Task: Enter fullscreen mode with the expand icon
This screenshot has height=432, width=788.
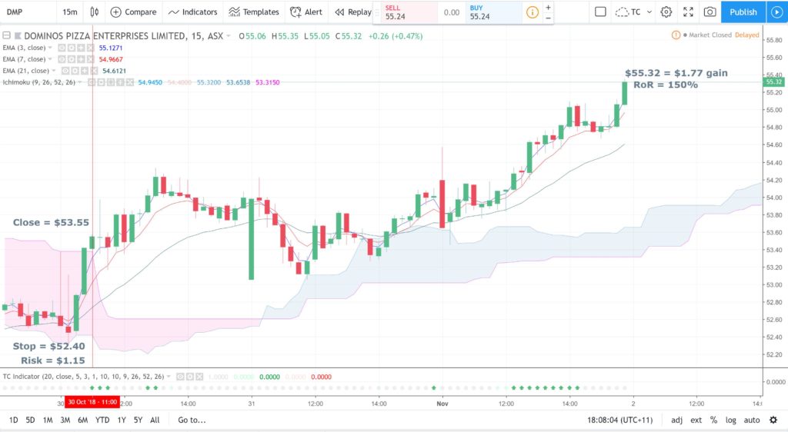Action: click(x=688, y=12)
